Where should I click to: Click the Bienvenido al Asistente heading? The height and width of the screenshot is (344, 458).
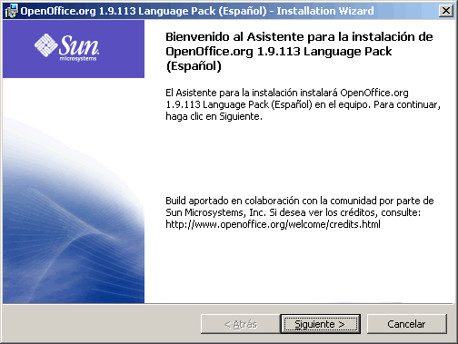click(299, 51)
